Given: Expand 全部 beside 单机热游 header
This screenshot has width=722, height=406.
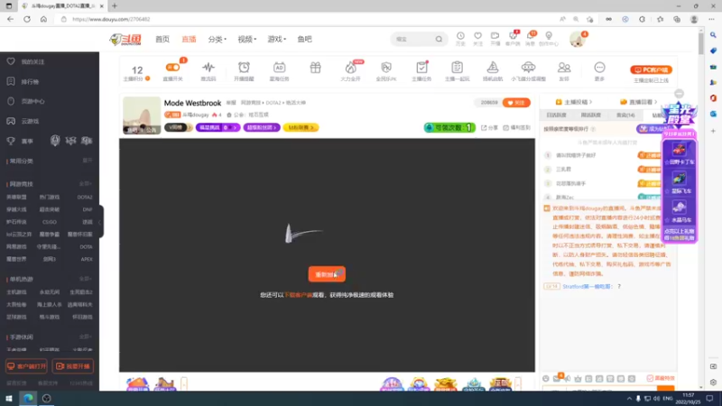Looking at the screenshot, I should pyautogui.click(x=85, y=279).
